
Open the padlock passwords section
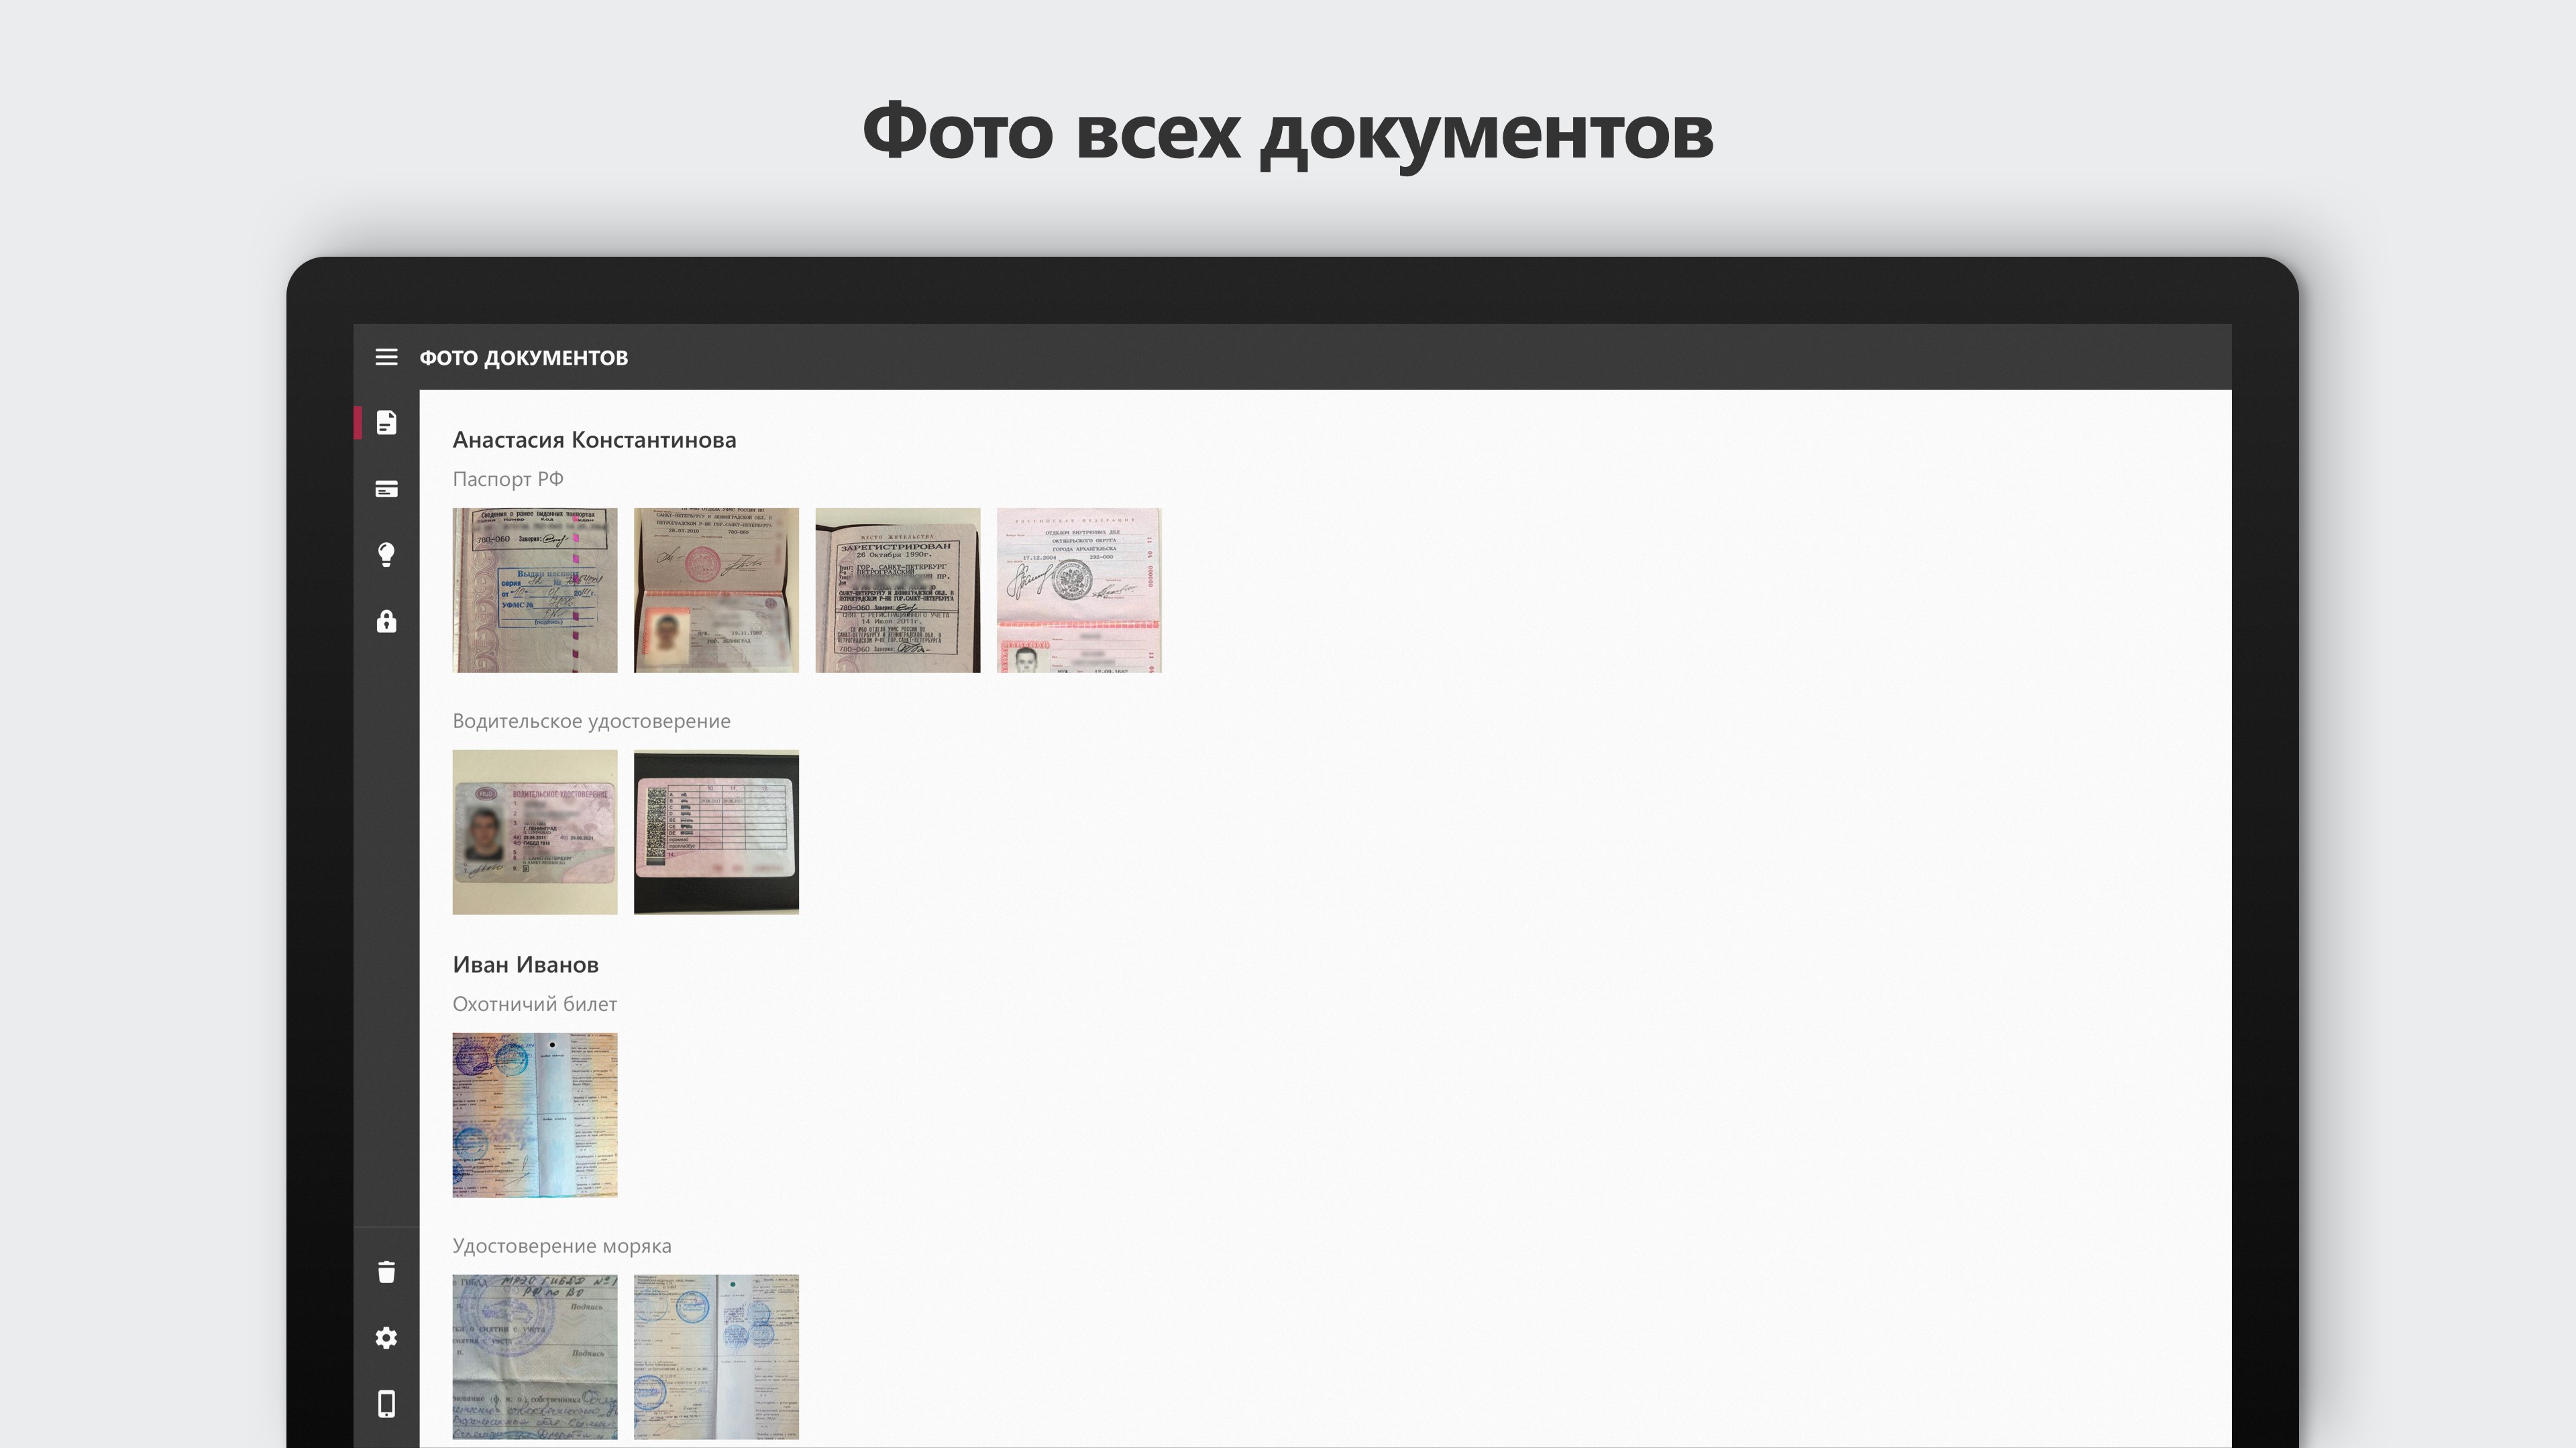tap(386, 621)
